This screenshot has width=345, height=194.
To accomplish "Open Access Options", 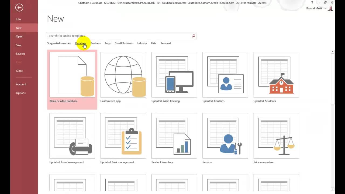I will pyautogui.click(x=24, y=93).
